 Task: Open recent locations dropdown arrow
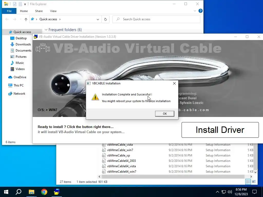[21, 19]
